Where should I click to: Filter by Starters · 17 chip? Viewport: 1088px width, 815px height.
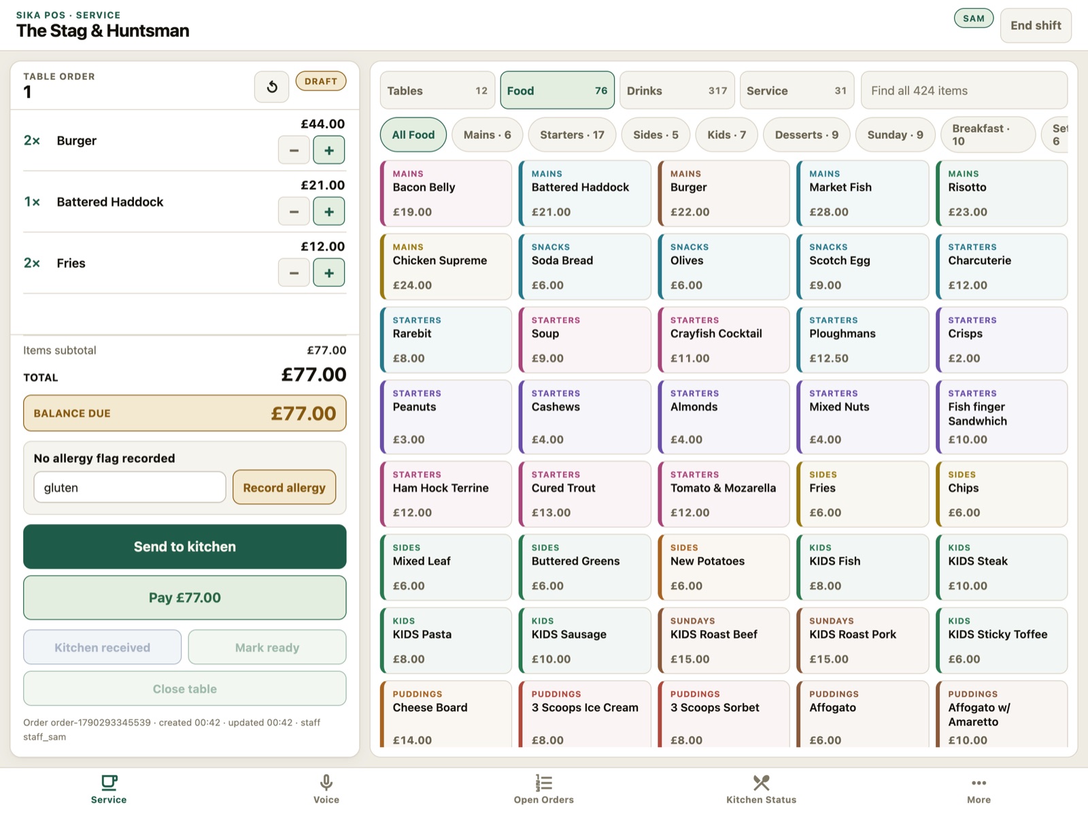click(x=572, y=135)
